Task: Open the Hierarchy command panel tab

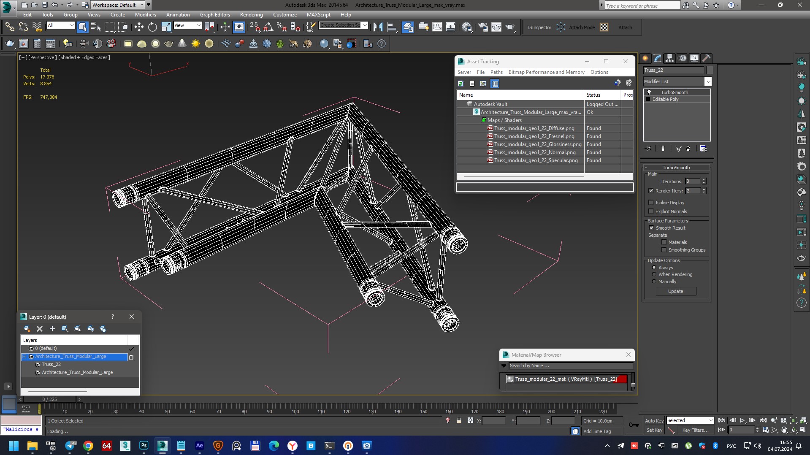Action: click(669, 58)
